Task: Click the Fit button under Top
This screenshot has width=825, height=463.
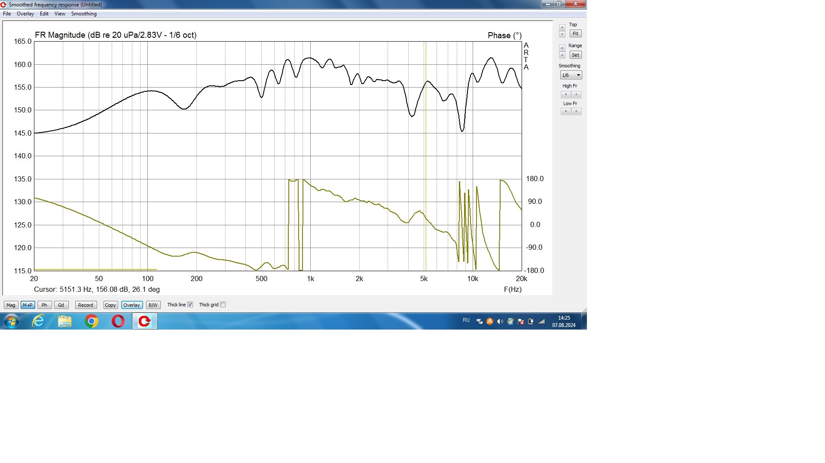Action: tap(575, 33)
